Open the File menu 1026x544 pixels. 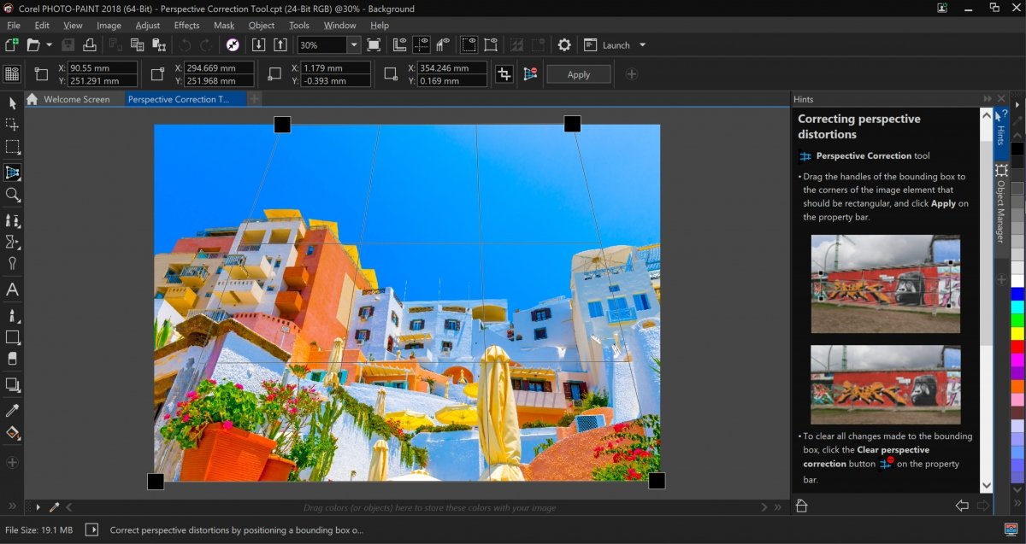pos(14,26)
